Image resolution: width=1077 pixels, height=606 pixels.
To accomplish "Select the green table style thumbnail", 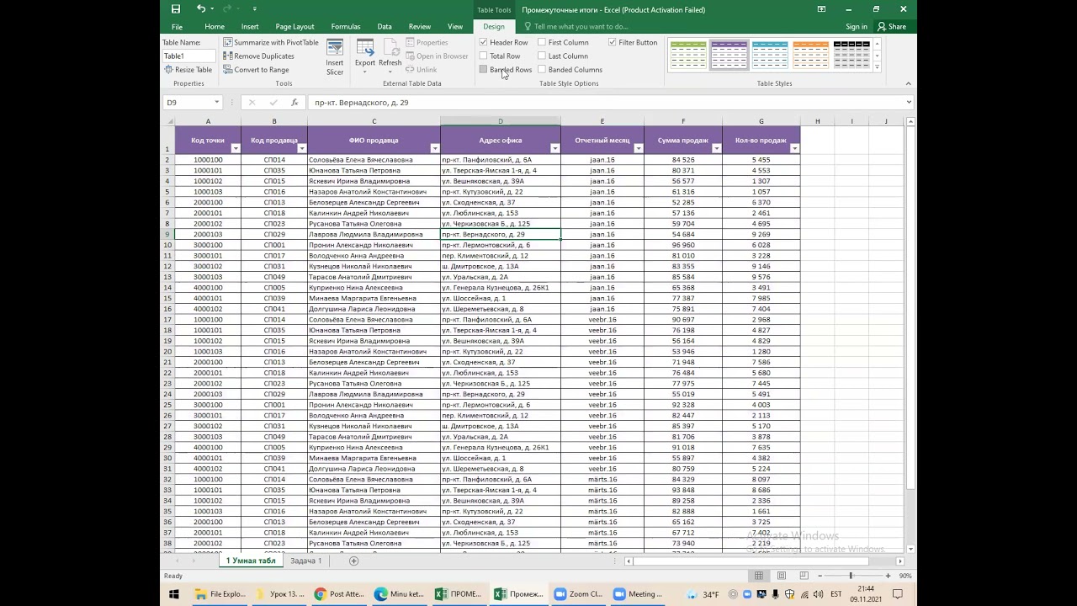I will [x=688, y=55].
